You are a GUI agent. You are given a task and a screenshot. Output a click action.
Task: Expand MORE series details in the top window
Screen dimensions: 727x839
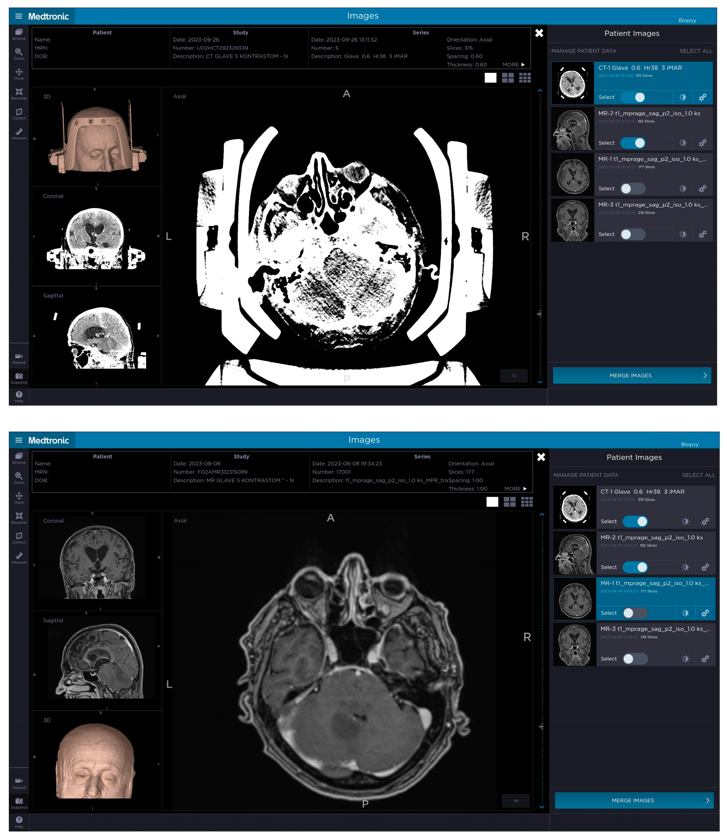coord(513,64)
